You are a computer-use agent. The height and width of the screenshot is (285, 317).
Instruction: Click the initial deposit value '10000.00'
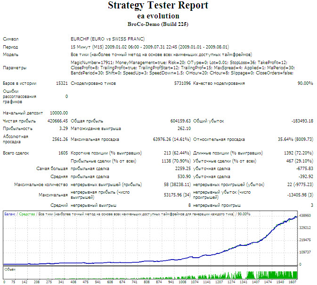(x=59, y=113)
